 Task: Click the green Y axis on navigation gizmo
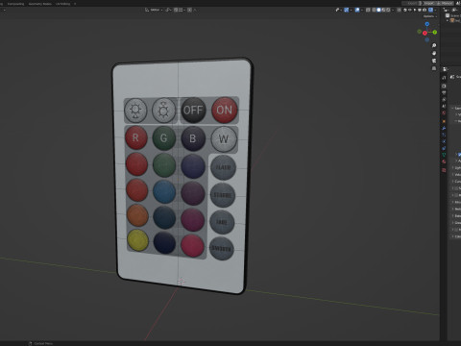(x=435, y=32)
